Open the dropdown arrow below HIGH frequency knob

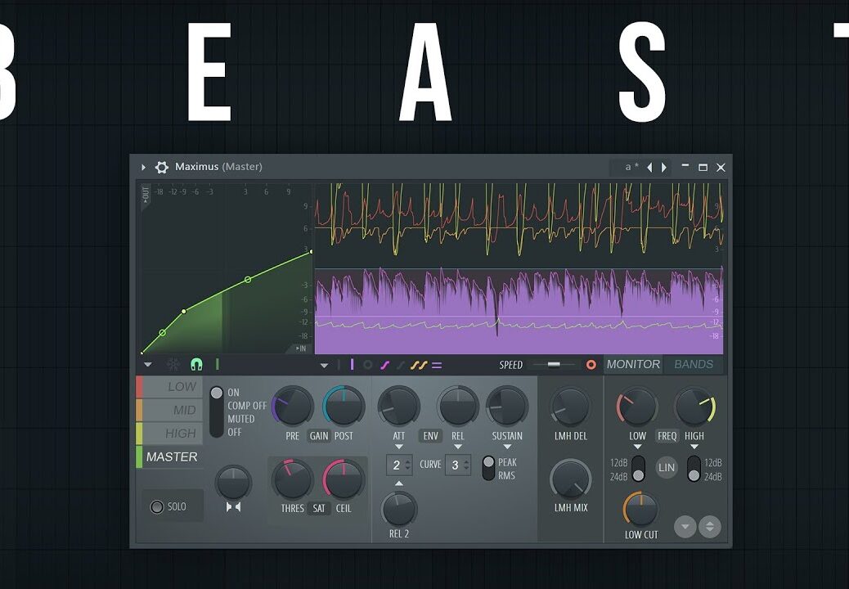(694, 447)
